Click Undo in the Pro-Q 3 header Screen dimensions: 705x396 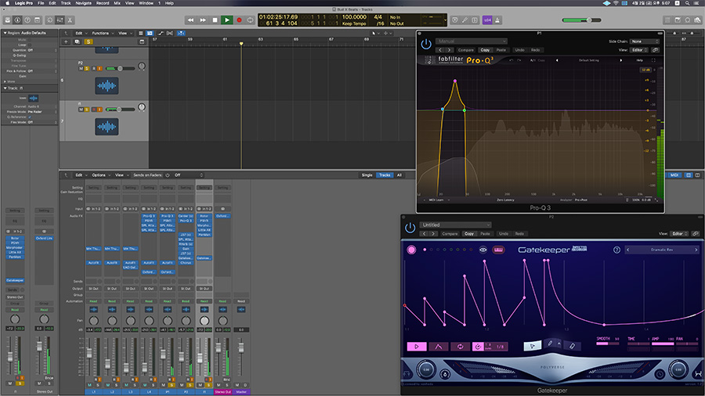coord(519,50)
